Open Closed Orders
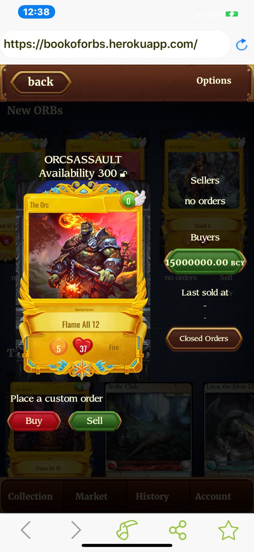 pos(204,339)
